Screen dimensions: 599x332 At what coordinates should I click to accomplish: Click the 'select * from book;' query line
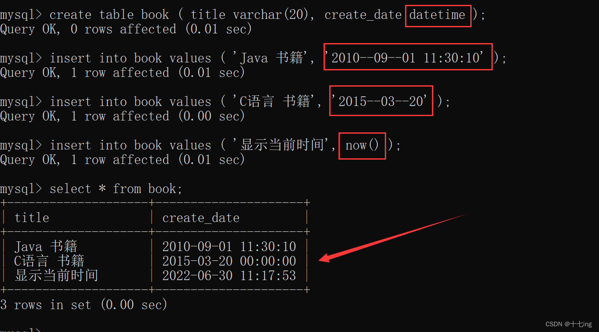tap(91, 189)
